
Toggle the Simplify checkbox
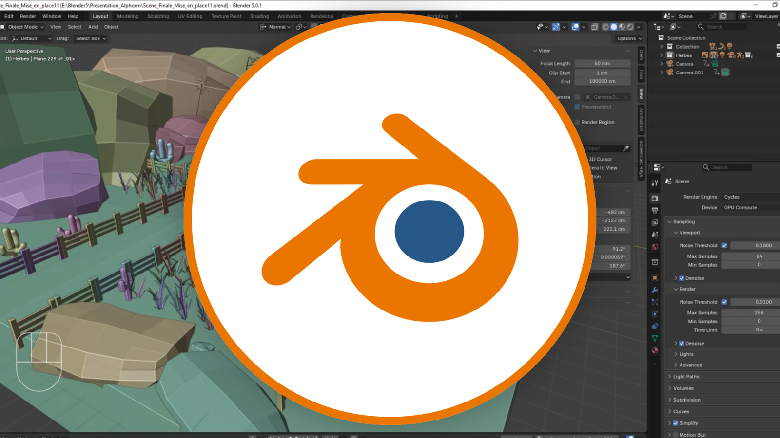[x=676, y=423]
